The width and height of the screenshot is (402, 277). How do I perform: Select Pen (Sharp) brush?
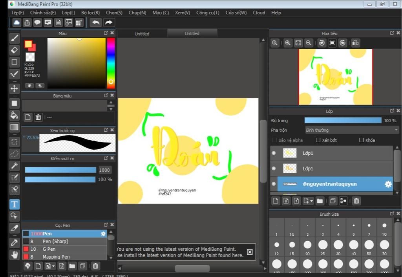[65, 241]
